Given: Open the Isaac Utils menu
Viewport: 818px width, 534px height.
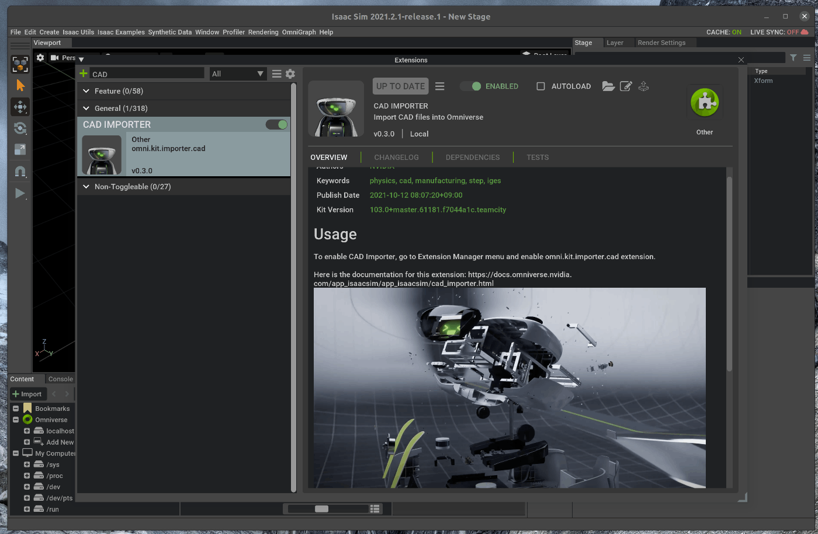Looking at the screenshot, I should click(x=78, y=32).
